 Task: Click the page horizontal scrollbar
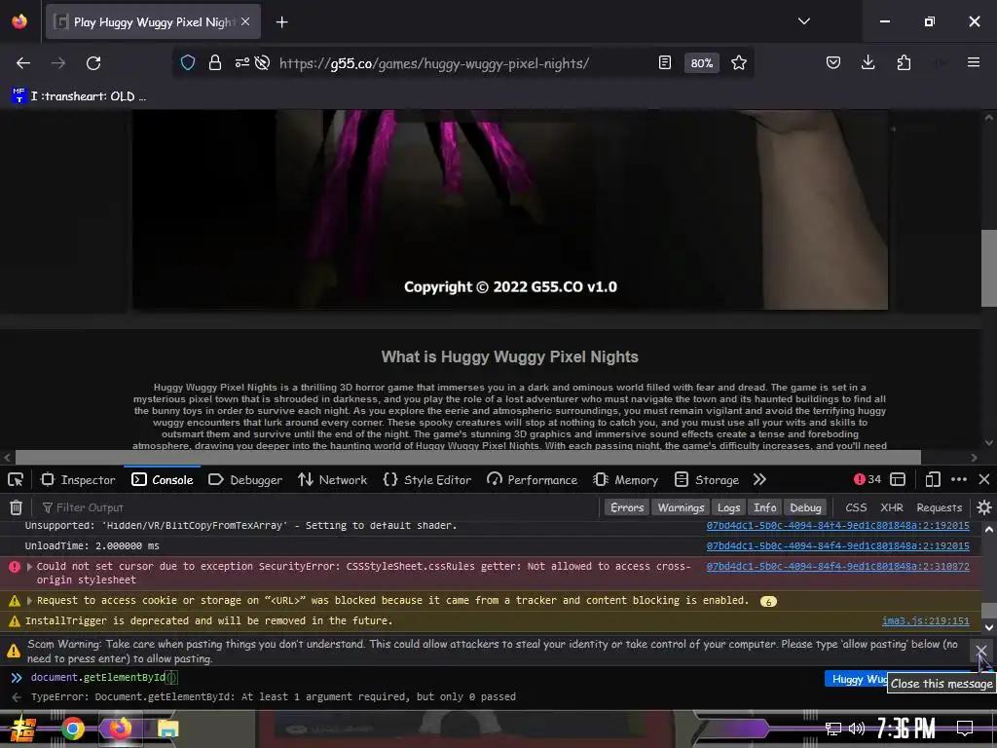point(467,458)
